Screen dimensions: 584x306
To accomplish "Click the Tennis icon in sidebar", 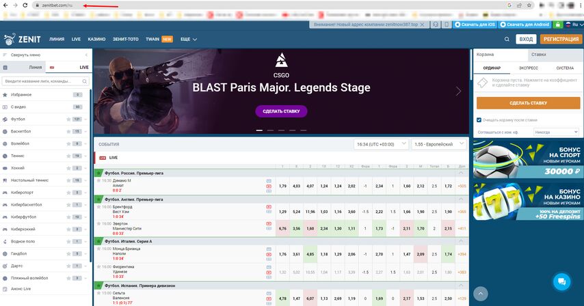I will coord(5,156).
